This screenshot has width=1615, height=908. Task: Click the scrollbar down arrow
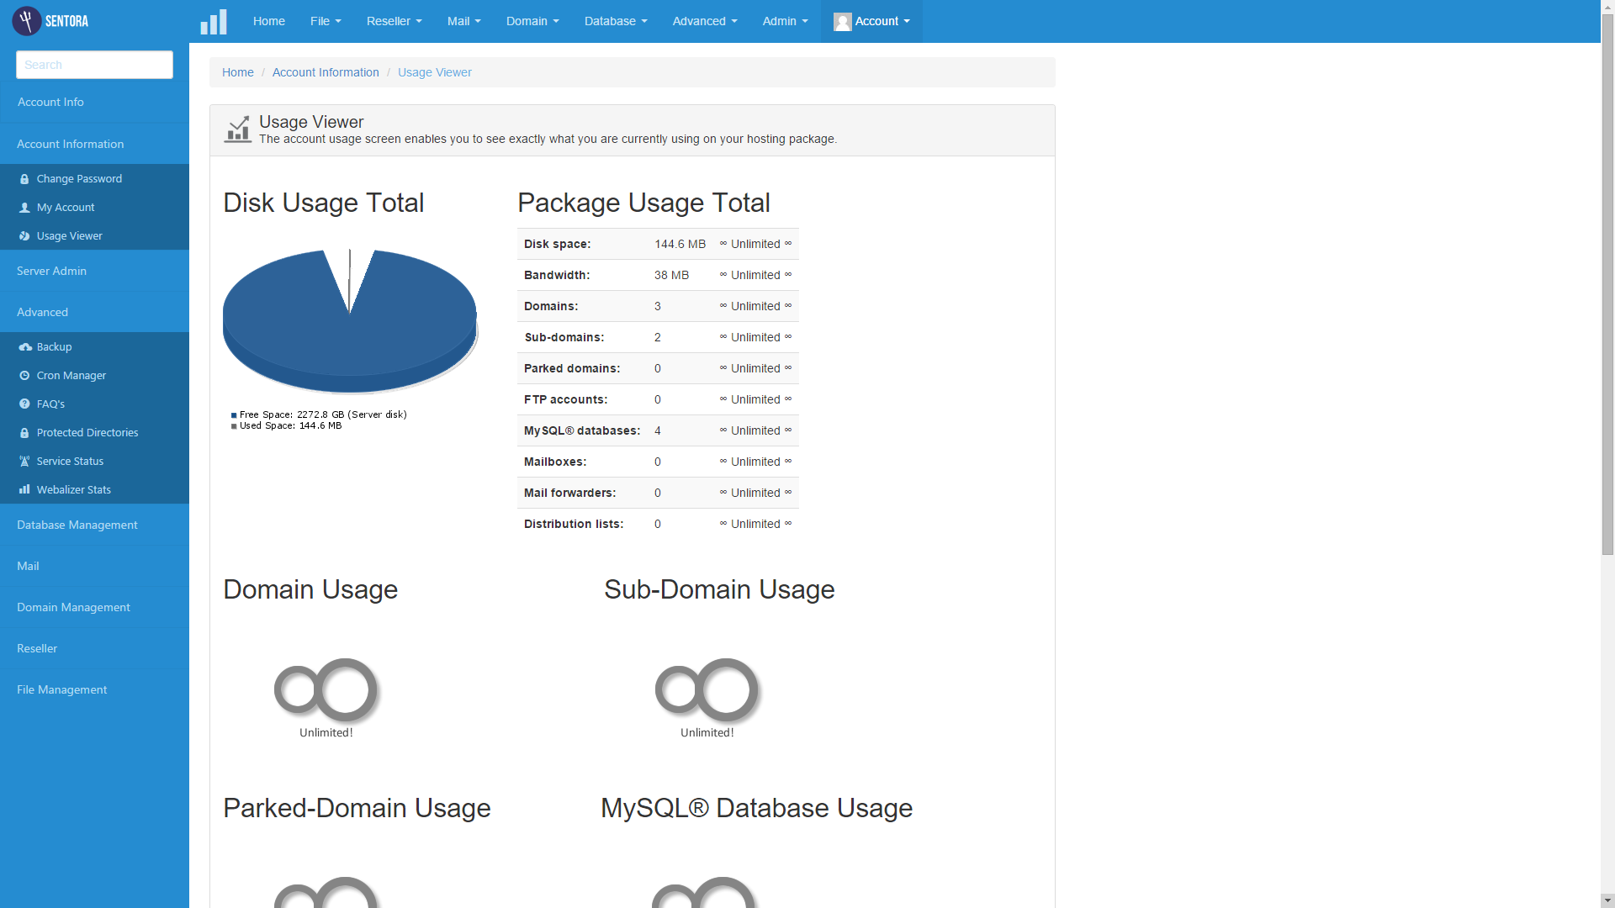pos(1607,900)
